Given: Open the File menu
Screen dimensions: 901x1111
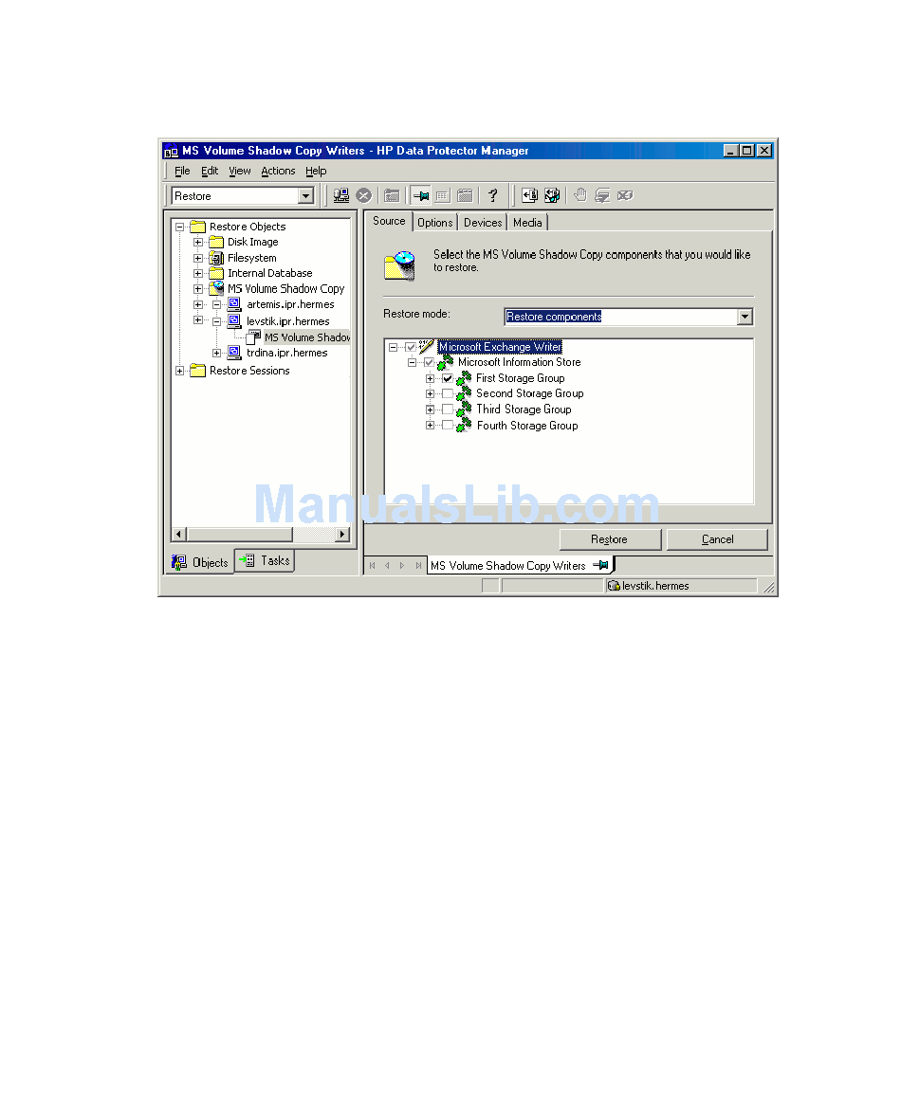Looking at the screenshot, I should click(x=182, y=171).
